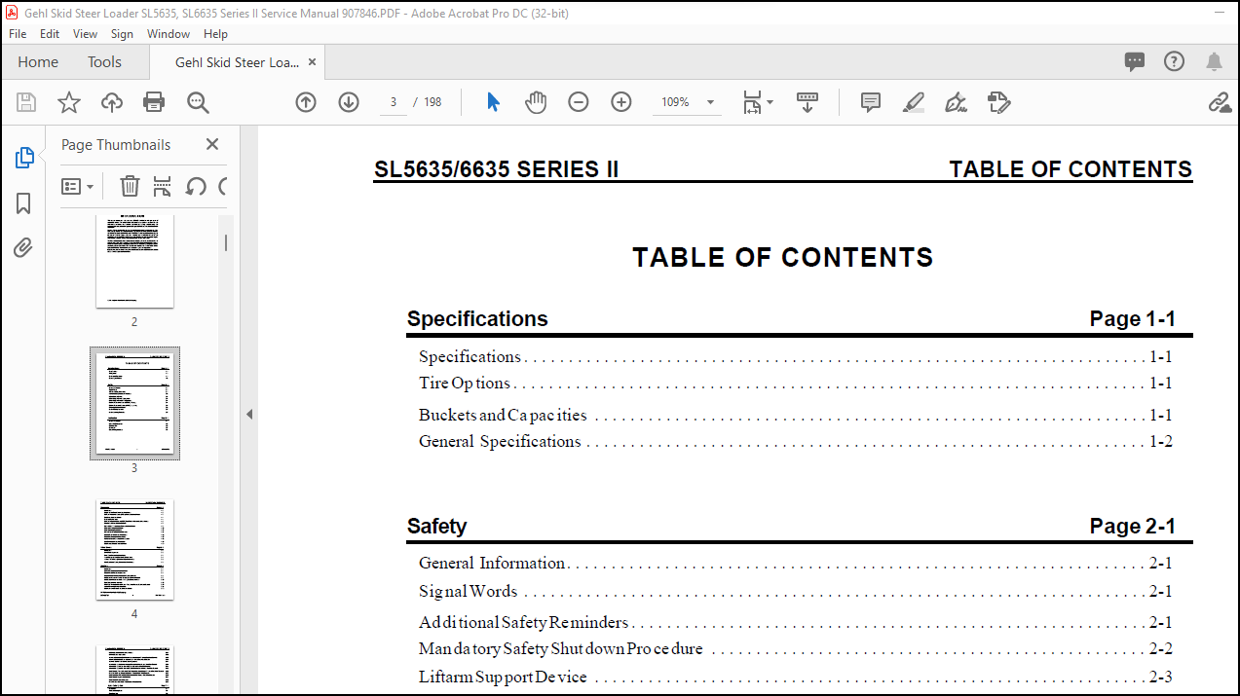
Task: Close the Page Thumbnails panel
Action: (x=212, y=144)
